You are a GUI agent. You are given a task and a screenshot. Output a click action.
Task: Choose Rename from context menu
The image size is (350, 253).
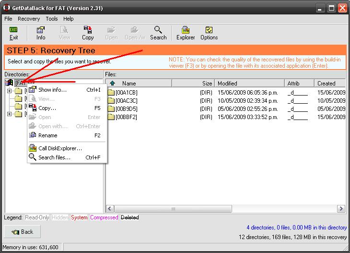(67, 135)
